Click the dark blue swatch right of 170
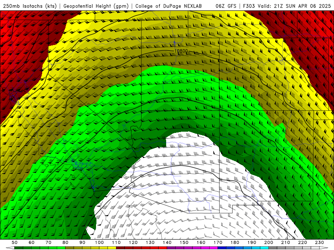Viewport: 334px width, 250px height. coord(222,248)
